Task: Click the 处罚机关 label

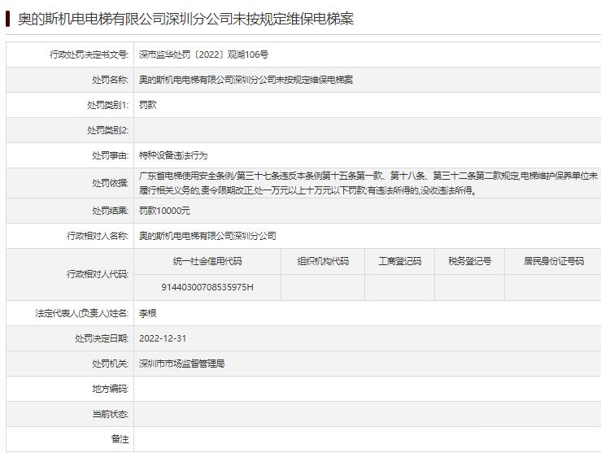Action: click(x=110, y=364)
